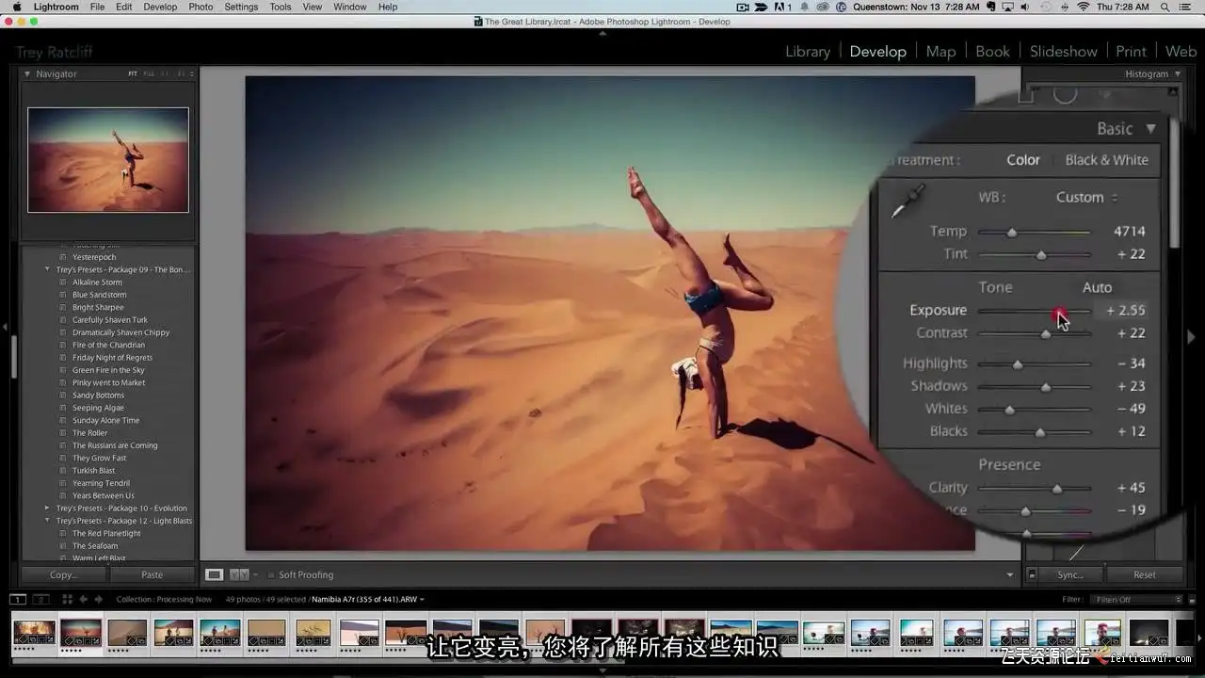The width and height of the screenshot is (1205, 678).
Task: Click the Contrast slider handle
Action: tap(1046, 333)
